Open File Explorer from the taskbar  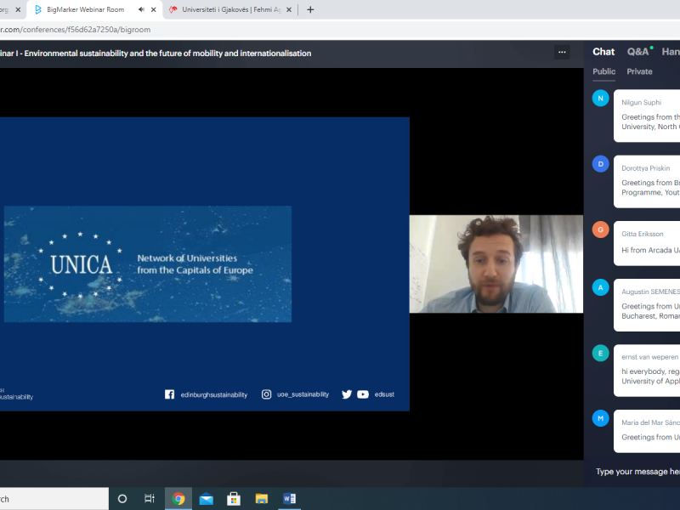point(262,499)
